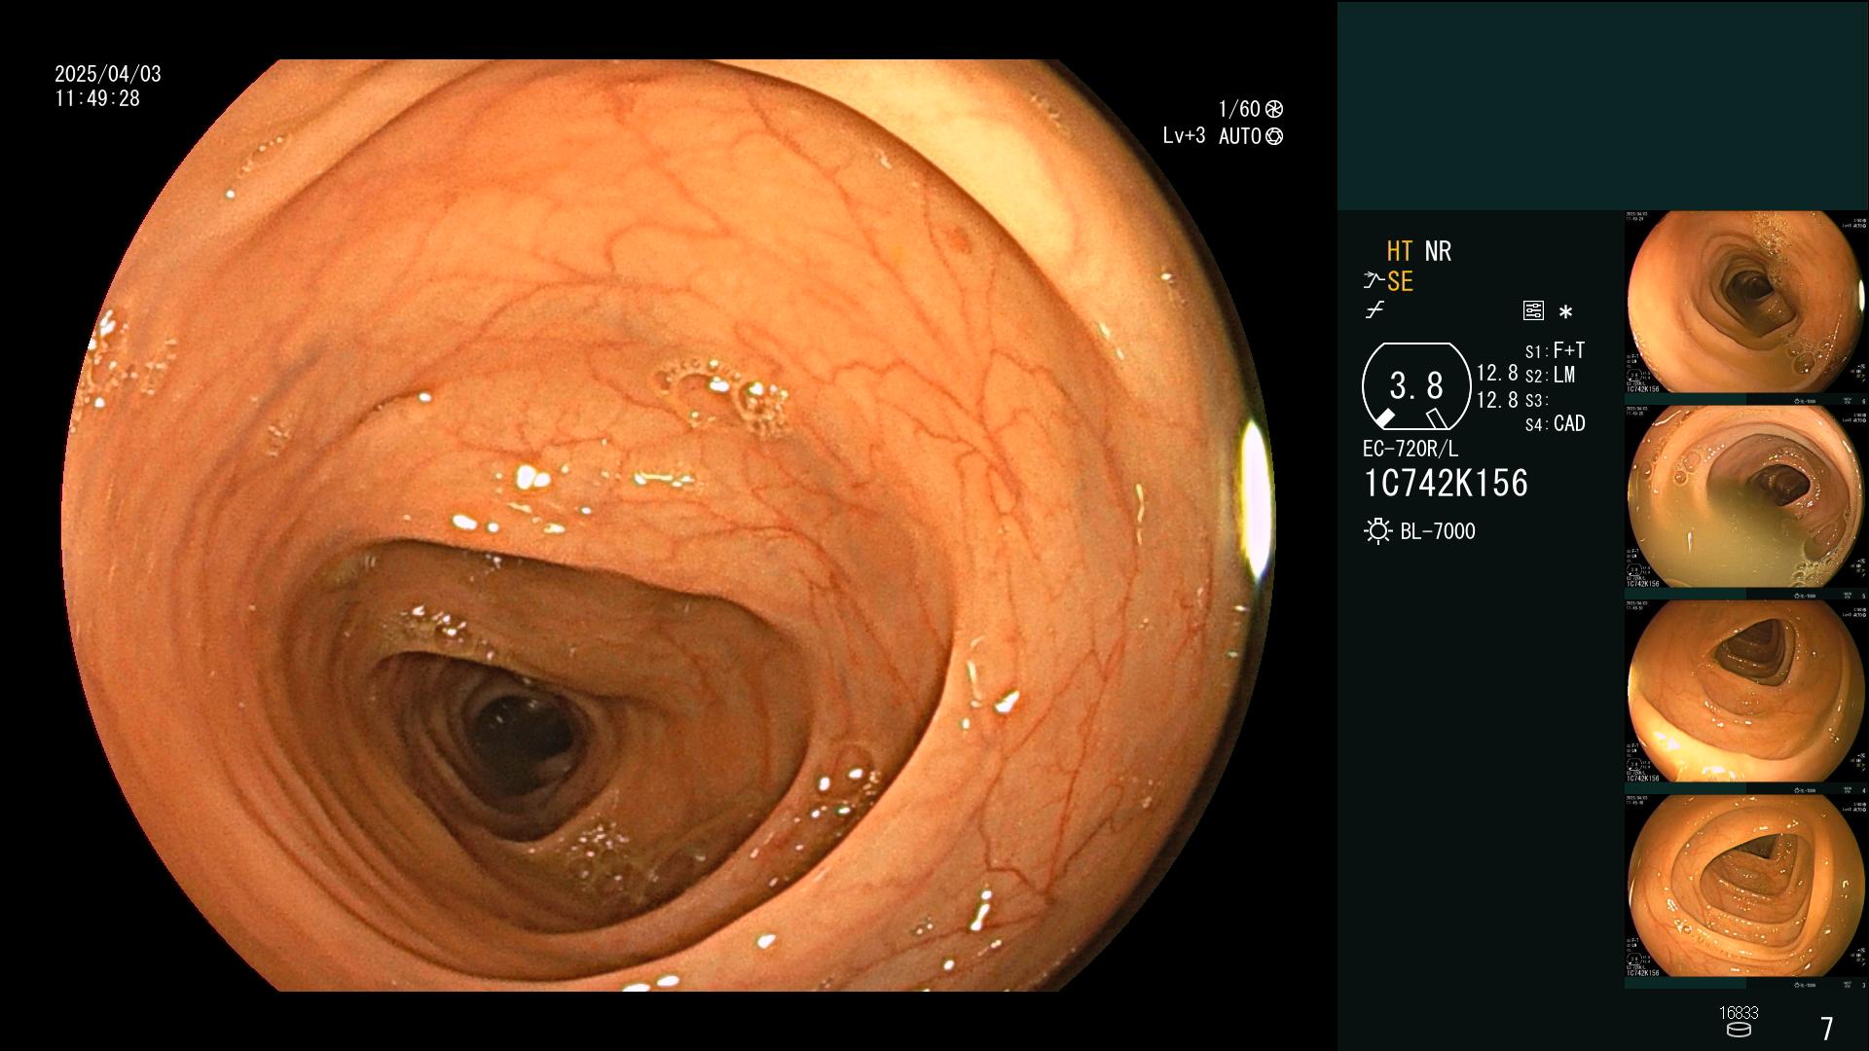
Task: Click the asterisk indicator
Action: (1565, 312)
